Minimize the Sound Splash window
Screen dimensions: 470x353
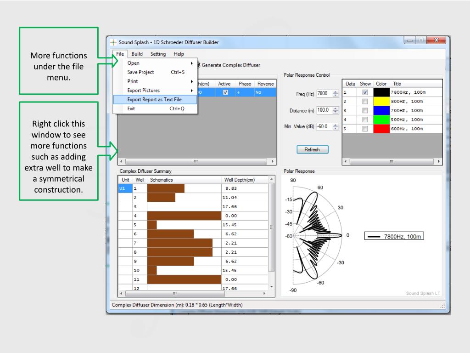(x=410, y=40)
